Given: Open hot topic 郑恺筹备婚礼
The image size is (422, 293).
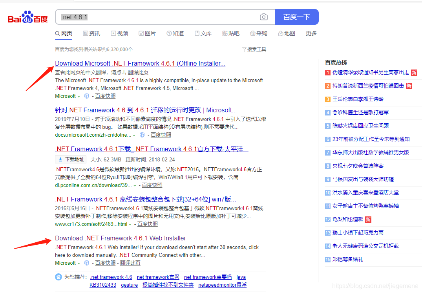Looking at the screenshot, I should point(348,259).
